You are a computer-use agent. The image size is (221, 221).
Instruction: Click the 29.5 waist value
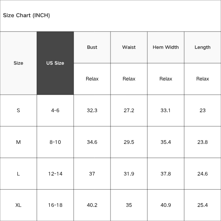129,142
